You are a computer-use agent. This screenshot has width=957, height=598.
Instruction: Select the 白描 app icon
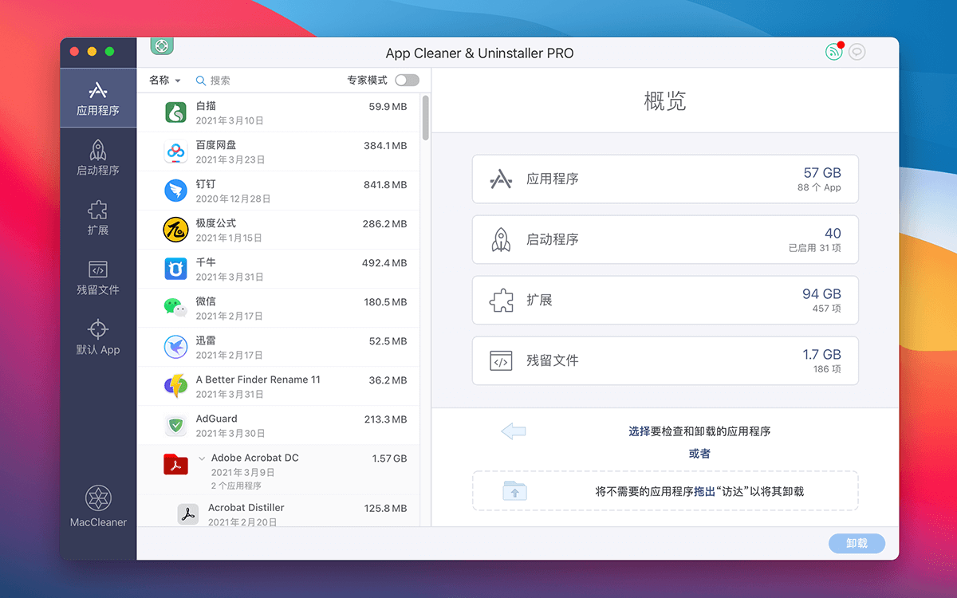tap(175, 112)
